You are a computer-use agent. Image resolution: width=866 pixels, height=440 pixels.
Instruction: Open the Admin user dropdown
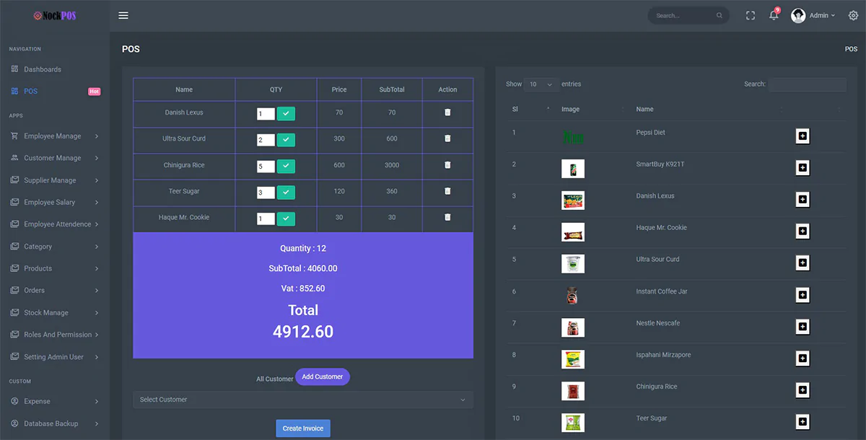coord(813,16)
